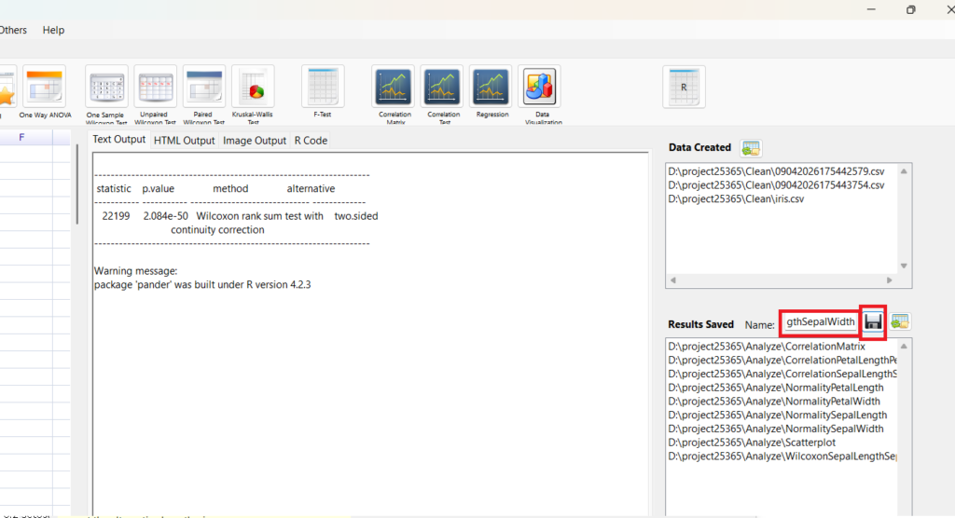Open the Results Saved folder icon
Image resolution: width=955 pixels, height=518 pixels.
click(x=900, y=321)
